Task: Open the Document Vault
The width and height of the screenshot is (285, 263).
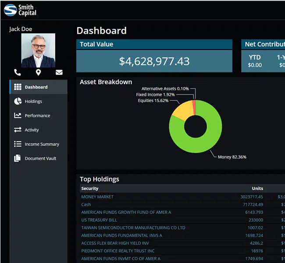Action: coord(38,158)
